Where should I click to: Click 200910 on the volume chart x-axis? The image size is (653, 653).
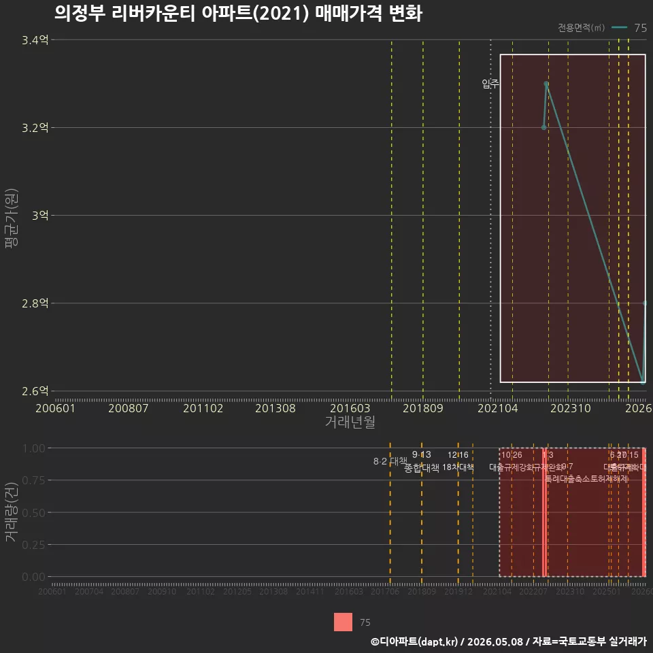(162, 591)
